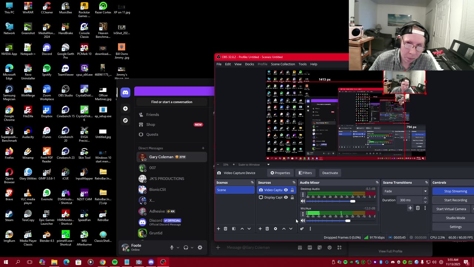The width and height of the screenshot is (474, 267).
Task: Undock the Sources panel
Action: [294, 182]
